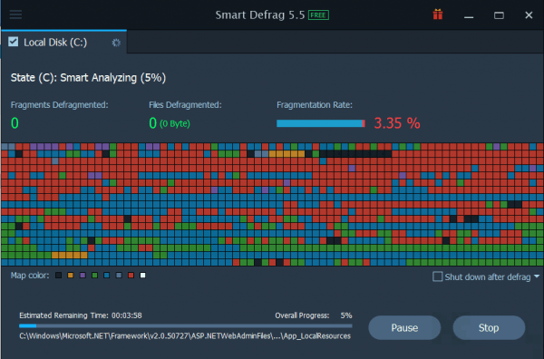Image resolution: width=544 pixels, height=359 pixels.
Task: Expand Shut down after defrag dropdown arrow
Action: pyautogui.click(x=537, y=277)
